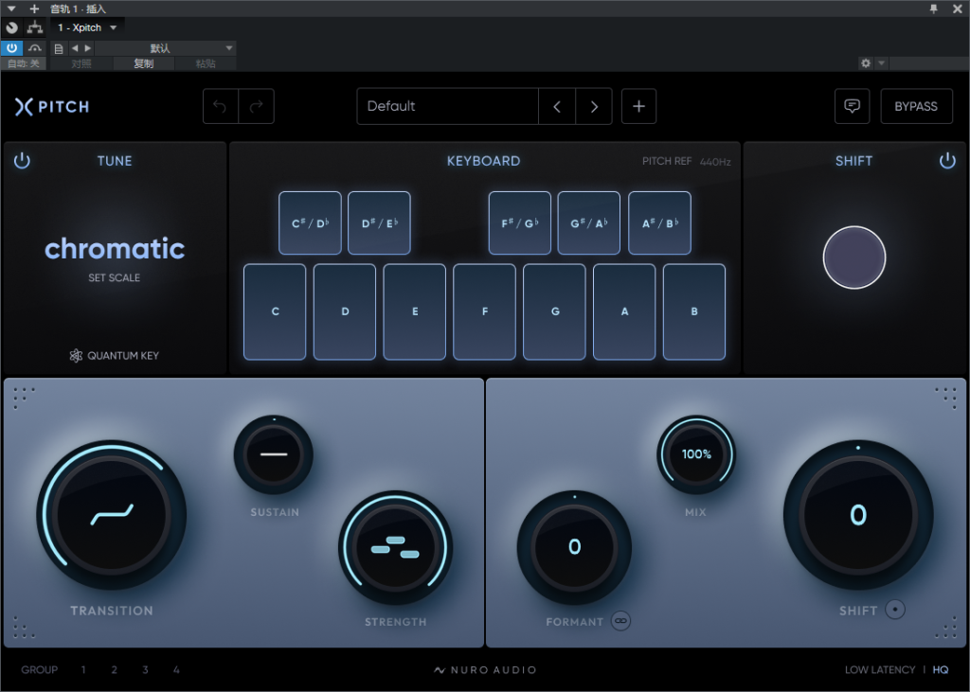Save a new preset with plus button
This screenshot has width=970, height=692.
[x=639, y=106]
